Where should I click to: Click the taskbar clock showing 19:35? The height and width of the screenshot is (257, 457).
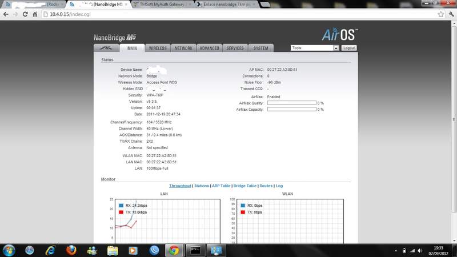coord(438,251)
